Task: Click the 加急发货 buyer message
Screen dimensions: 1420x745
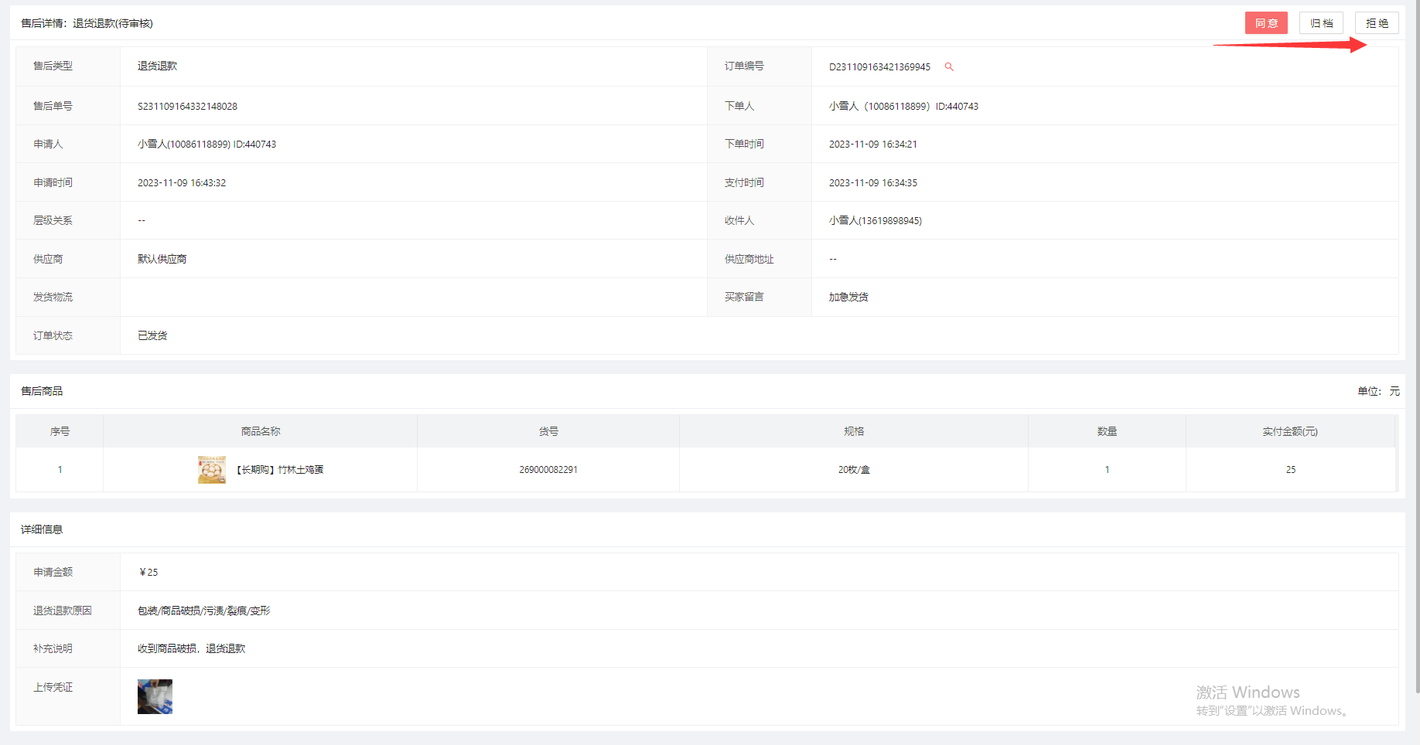Action: pyautogui.click(x=848, y=298)
